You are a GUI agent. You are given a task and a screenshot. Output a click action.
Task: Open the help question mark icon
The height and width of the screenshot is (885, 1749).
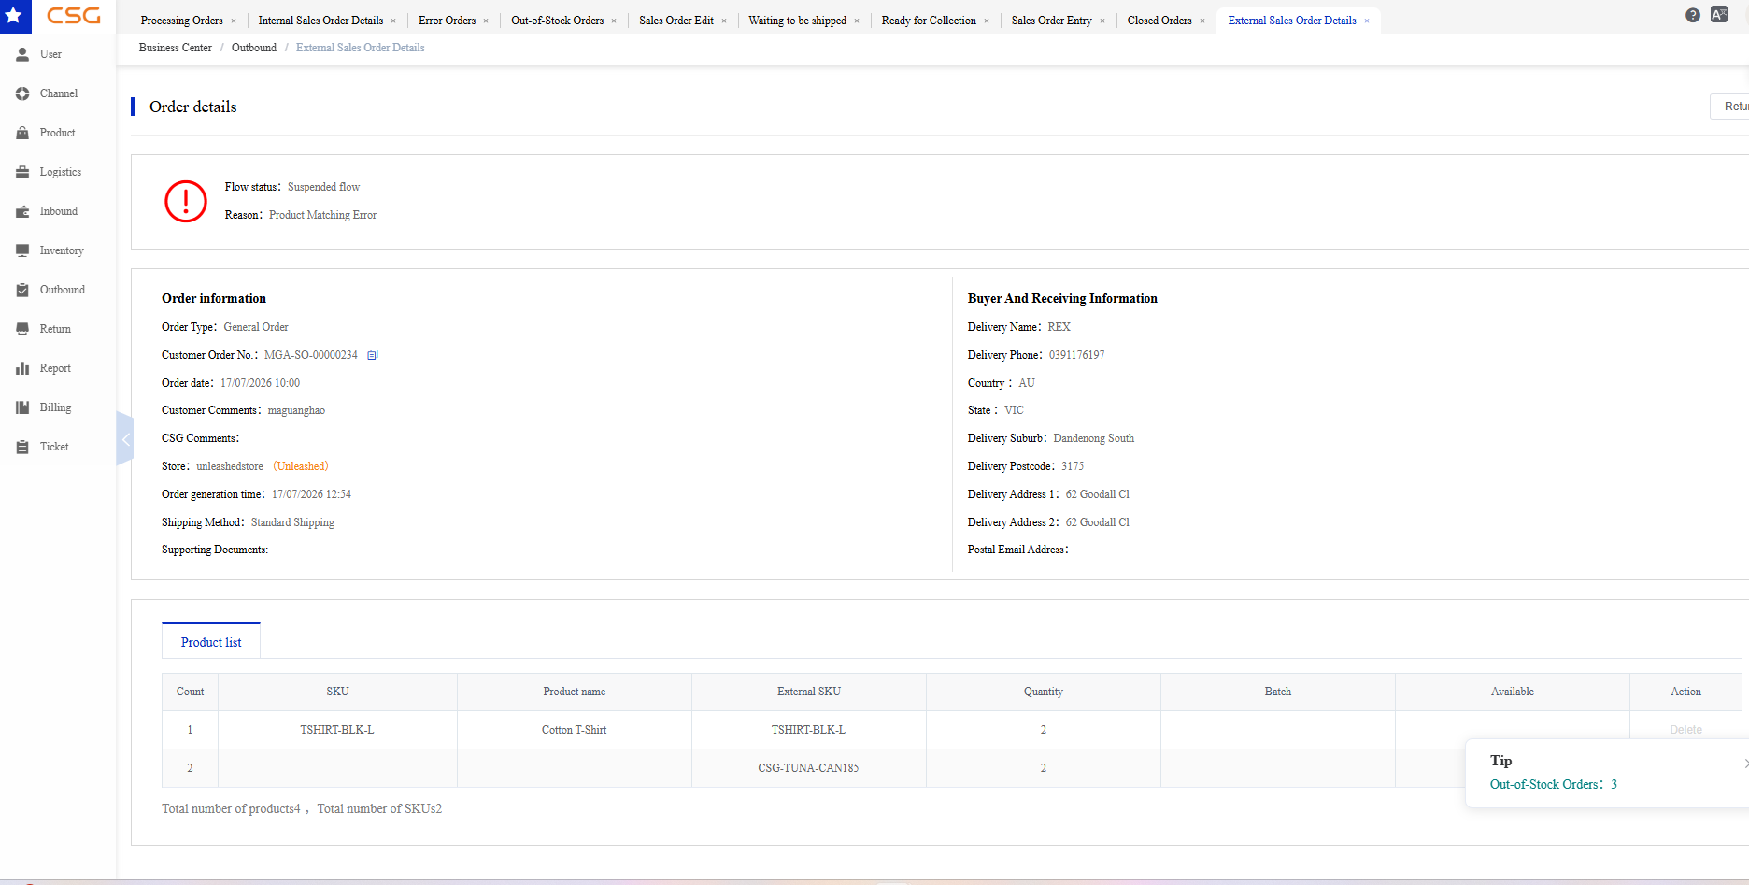(1693, 15)
